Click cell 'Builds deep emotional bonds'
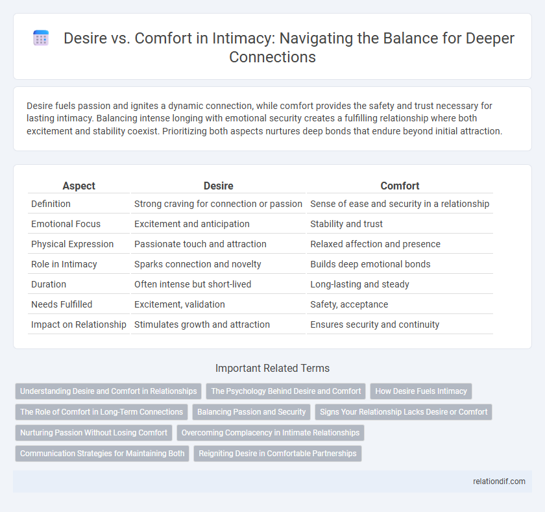This screenshot has height=512, width=545. pyautogui.click(x=370, y=264)
